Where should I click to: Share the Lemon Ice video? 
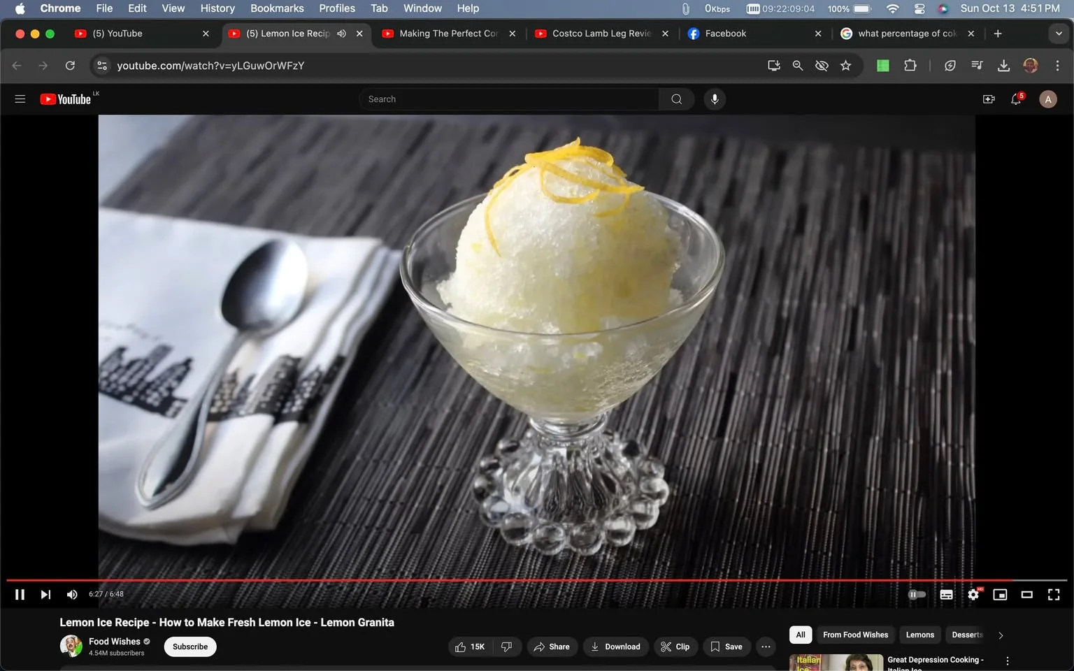click(x=552, y=647)
